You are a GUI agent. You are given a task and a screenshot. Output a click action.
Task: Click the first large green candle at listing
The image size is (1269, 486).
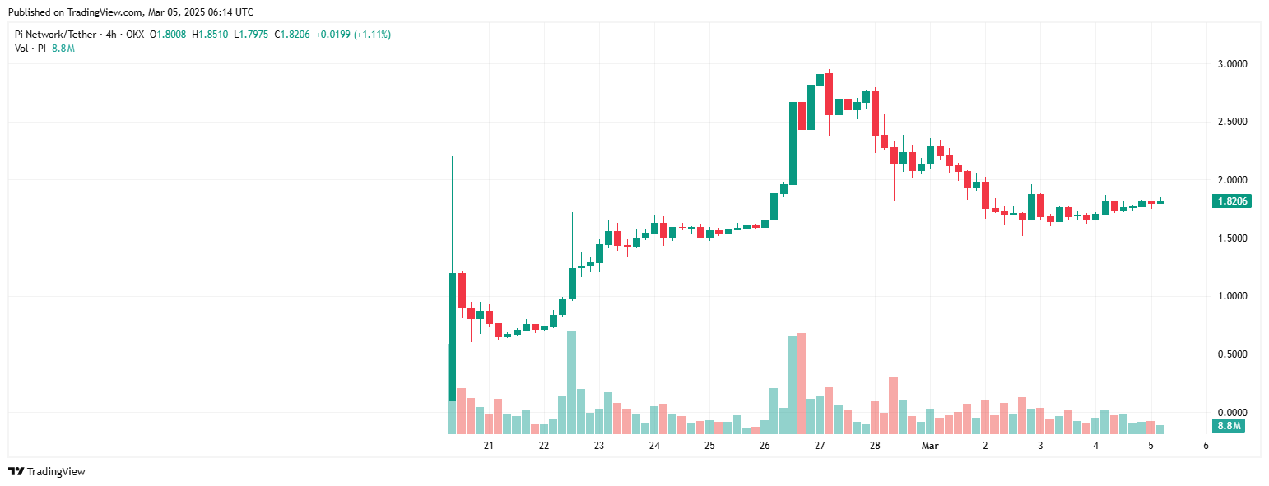click(452, 337)
